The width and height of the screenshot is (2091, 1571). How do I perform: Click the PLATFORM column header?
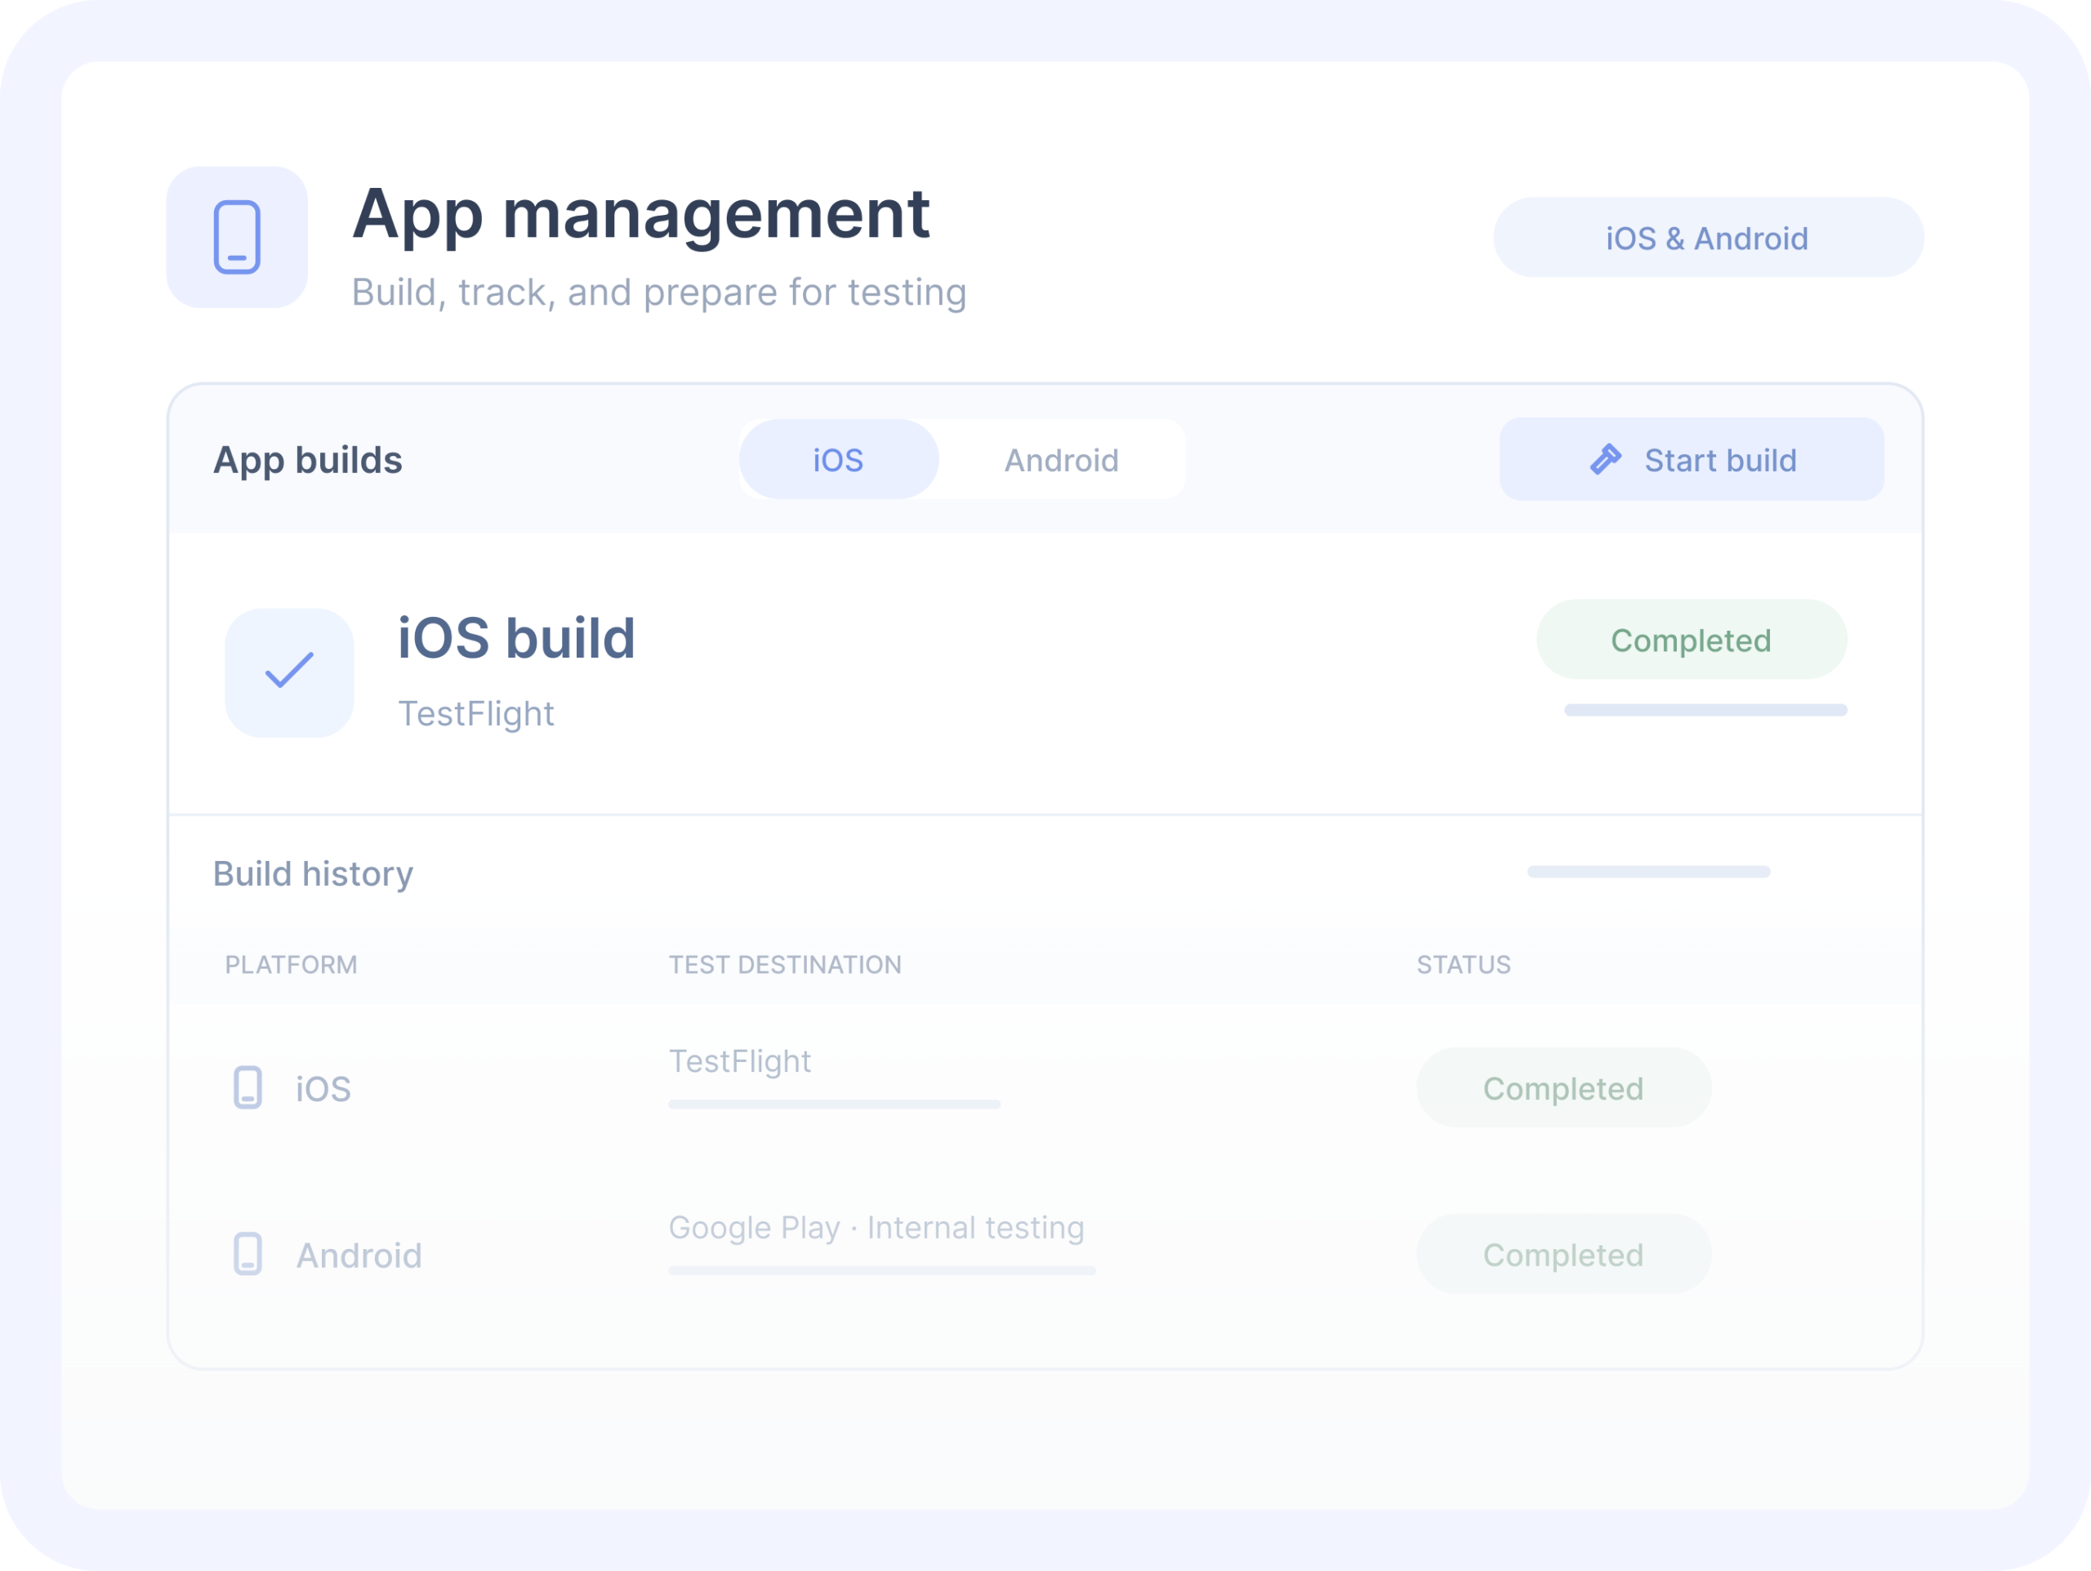(291, 965)
